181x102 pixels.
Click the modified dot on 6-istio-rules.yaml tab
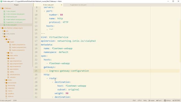(x=62, y=5)
